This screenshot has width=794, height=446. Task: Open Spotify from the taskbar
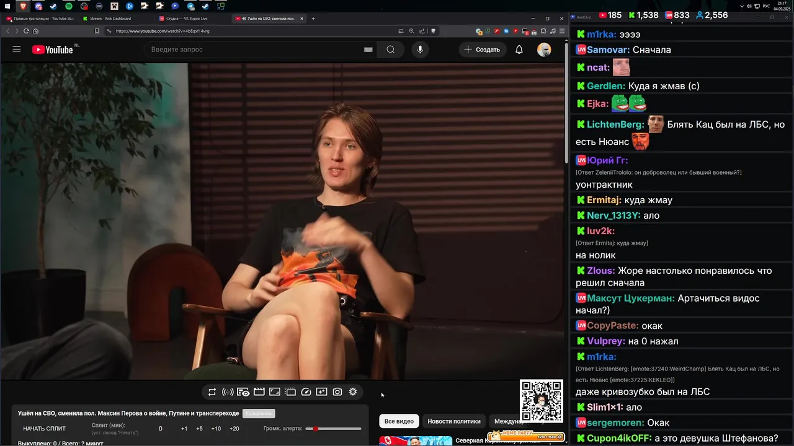pos(69,6)
